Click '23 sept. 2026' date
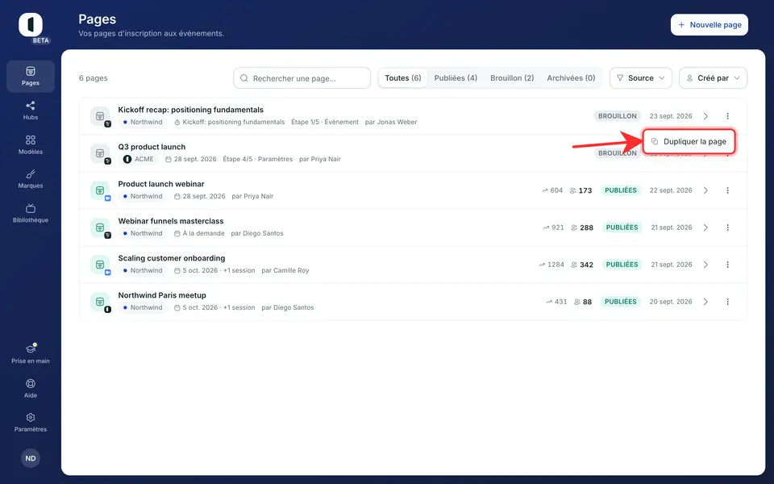774x484 pixels. [x=671, y=116]
